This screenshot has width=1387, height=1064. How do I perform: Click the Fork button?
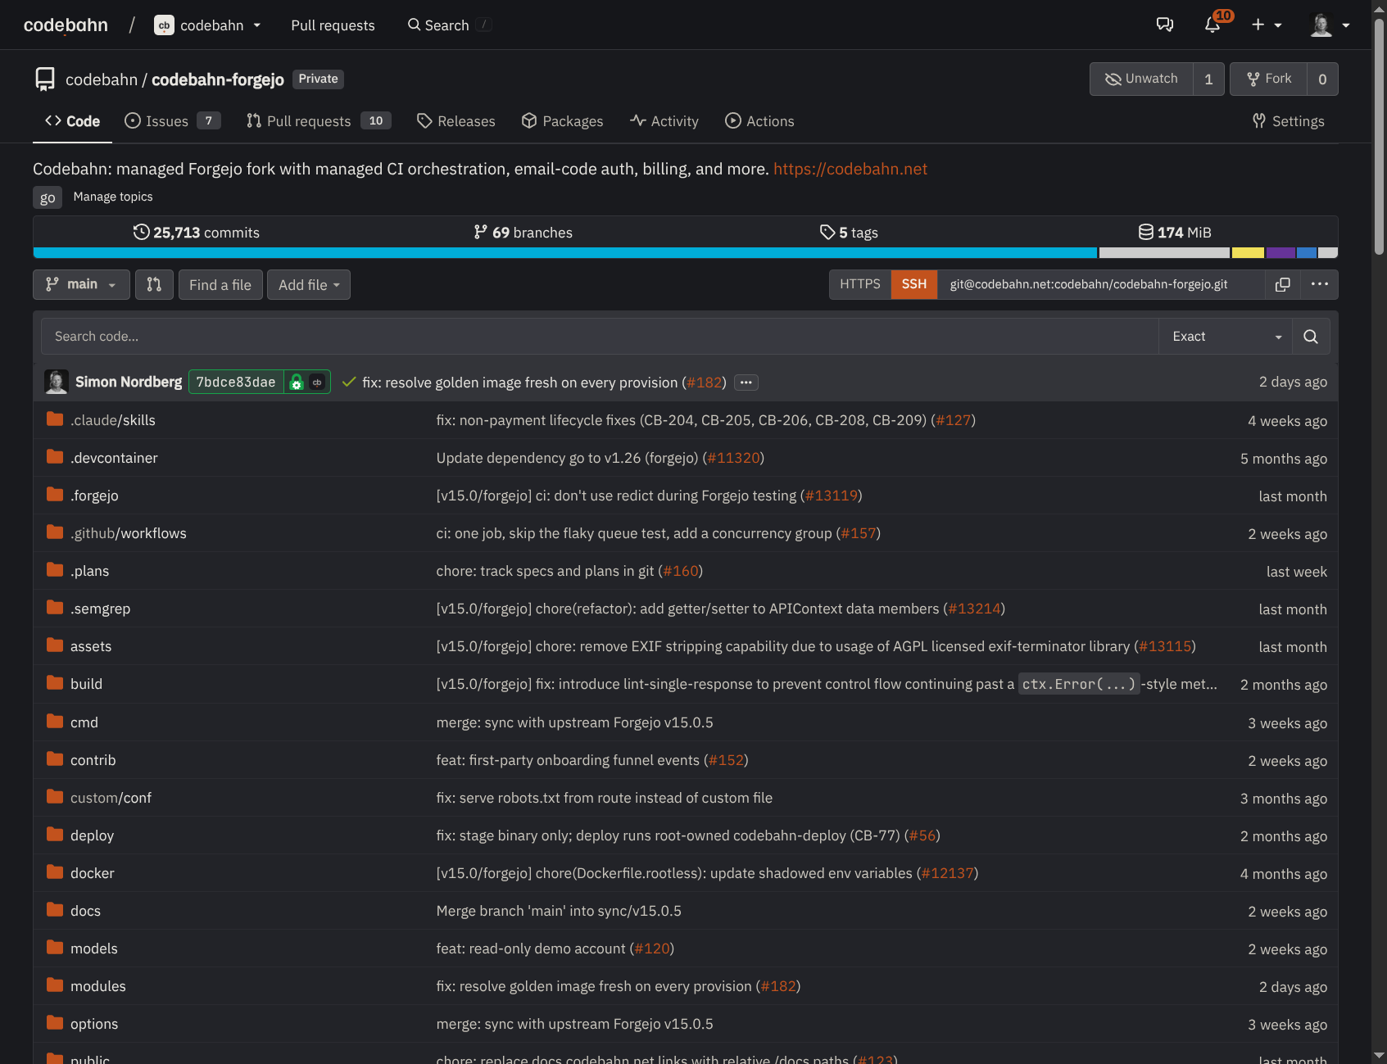click(x=1268, y=79)
